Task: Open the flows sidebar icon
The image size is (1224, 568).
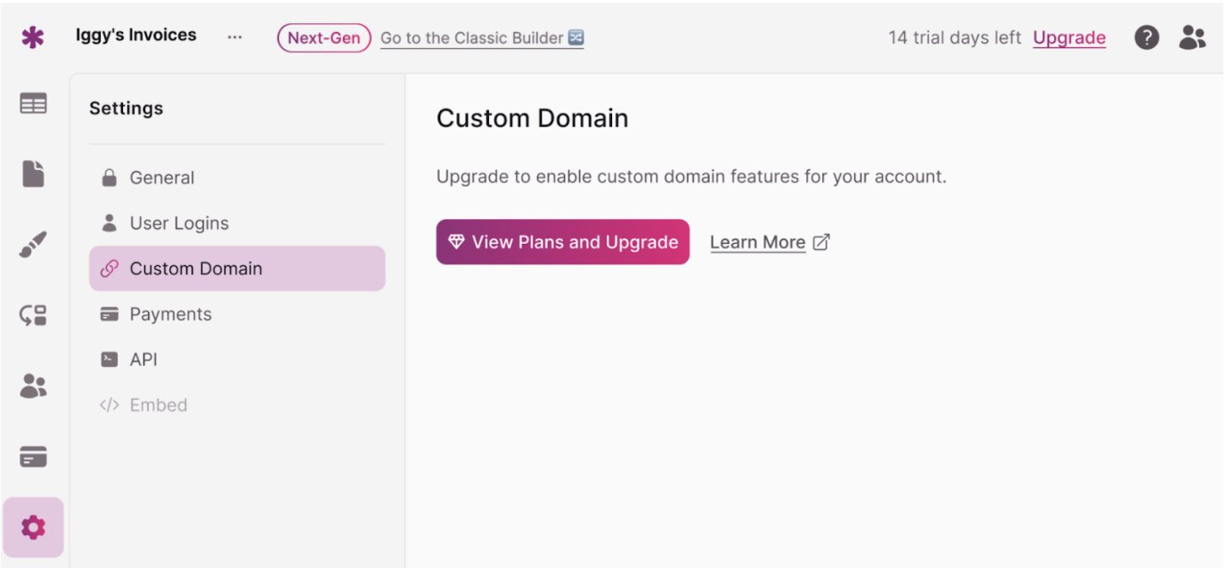Action: pos(33,315)
